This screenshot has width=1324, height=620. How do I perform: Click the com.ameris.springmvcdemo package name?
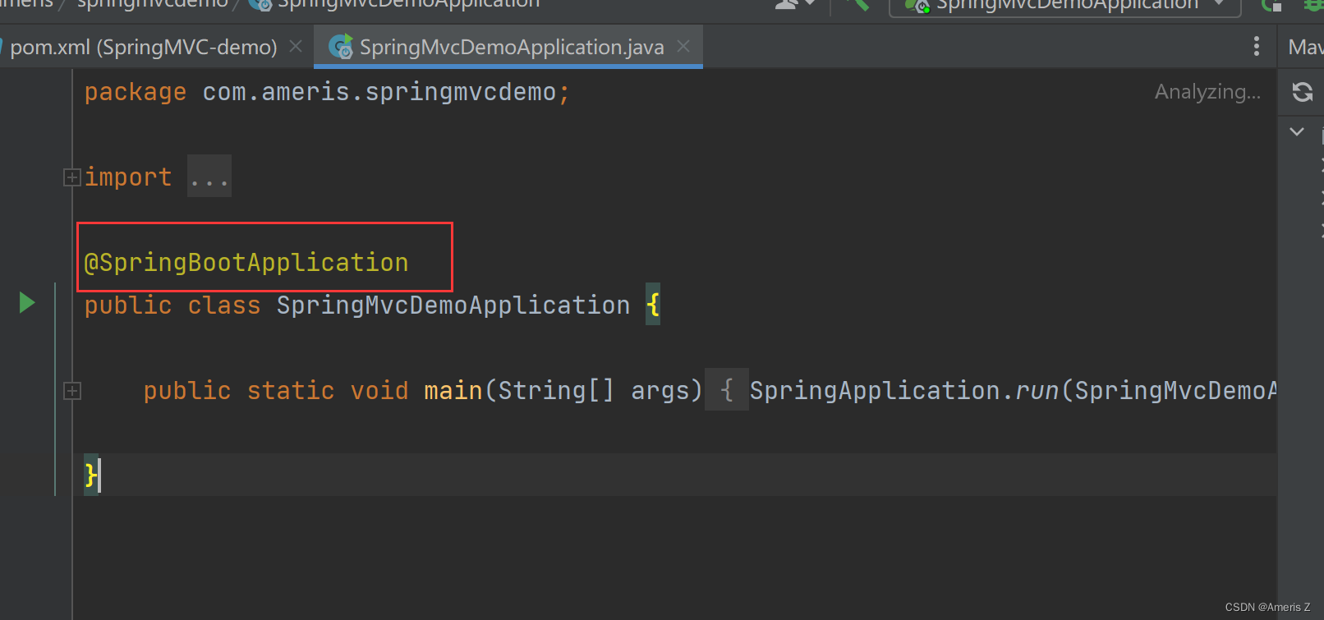tap(379, 92)
